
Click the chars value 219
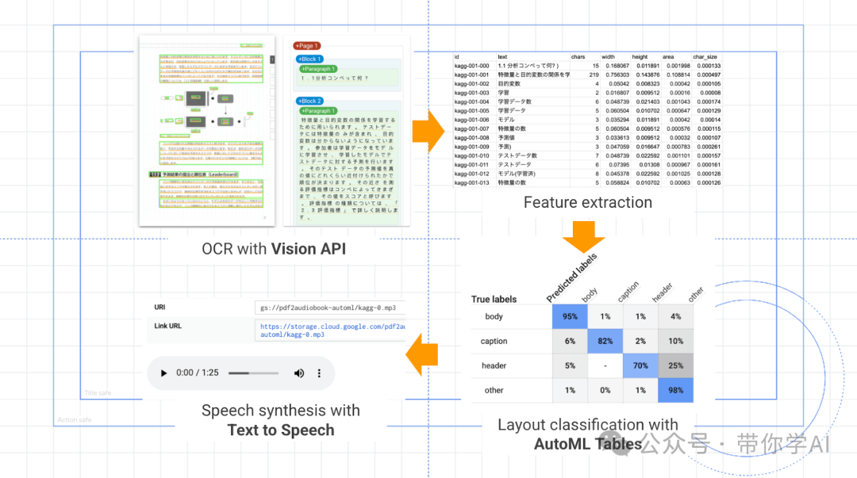click(x=594, y=75)
